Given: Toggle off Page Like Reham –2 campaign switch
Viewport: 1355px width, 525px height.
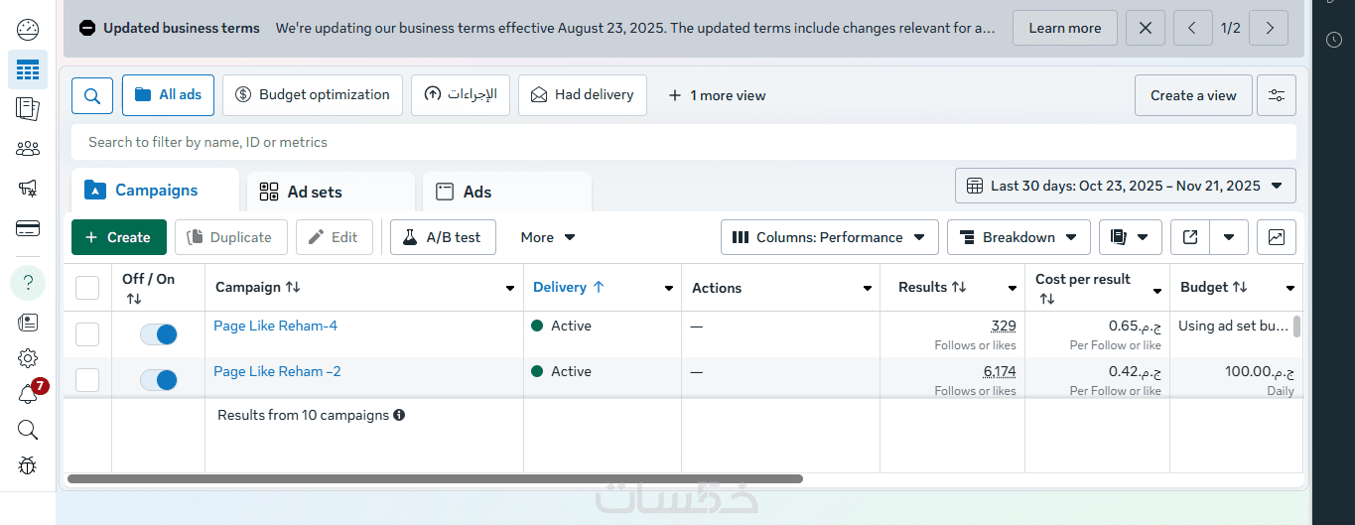Looking at the screenshot, I should [x=159, y=380].
